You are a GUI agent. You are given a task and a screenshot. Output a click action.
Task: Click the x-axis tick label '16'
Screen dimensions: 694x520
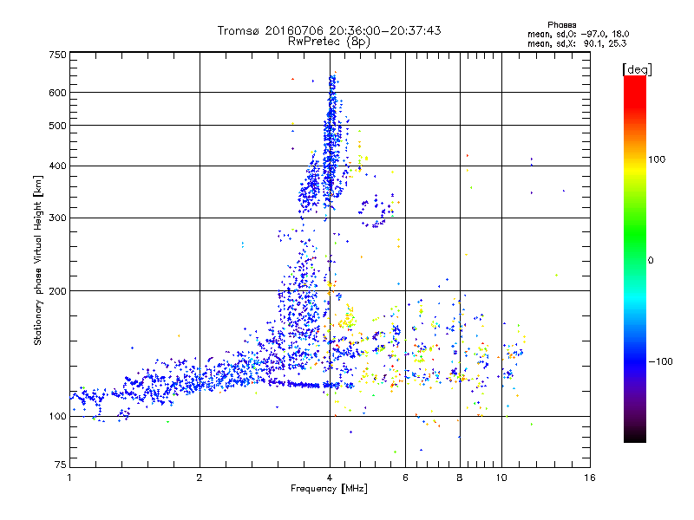point(590,478)
